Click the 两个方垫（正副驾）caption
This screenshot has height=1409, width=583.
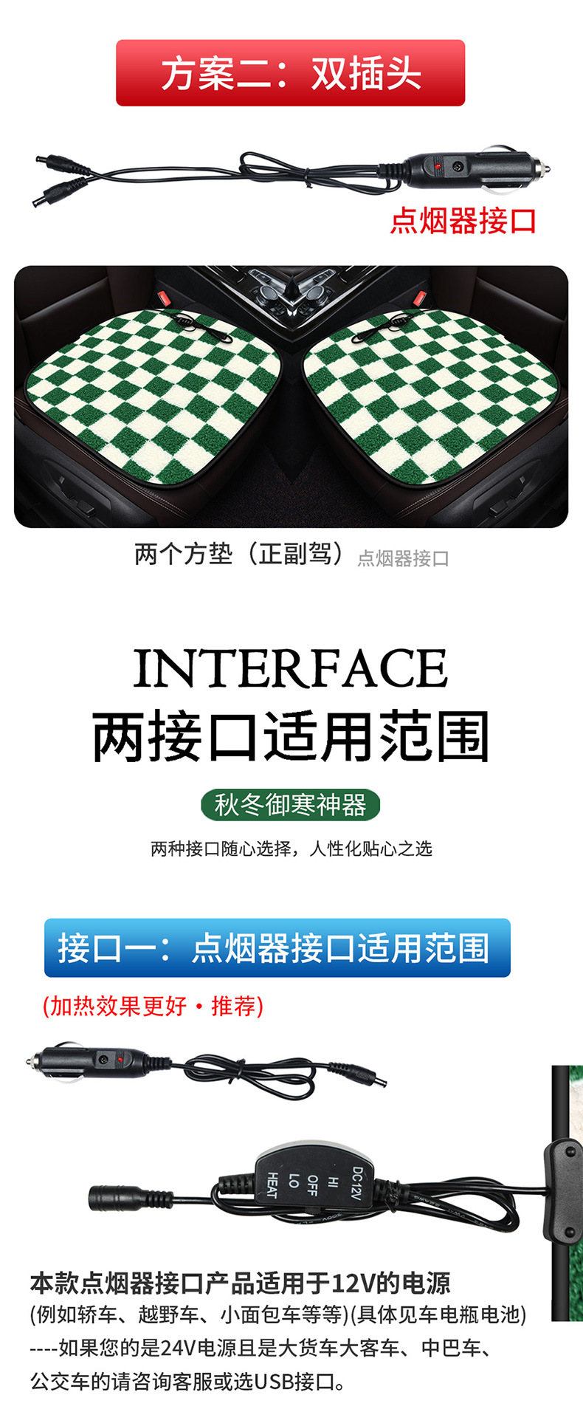(x=240, y=554)
